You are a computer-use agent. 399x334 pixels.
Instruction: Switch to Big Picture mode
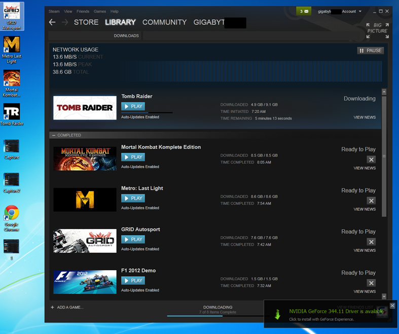(377, 30)
